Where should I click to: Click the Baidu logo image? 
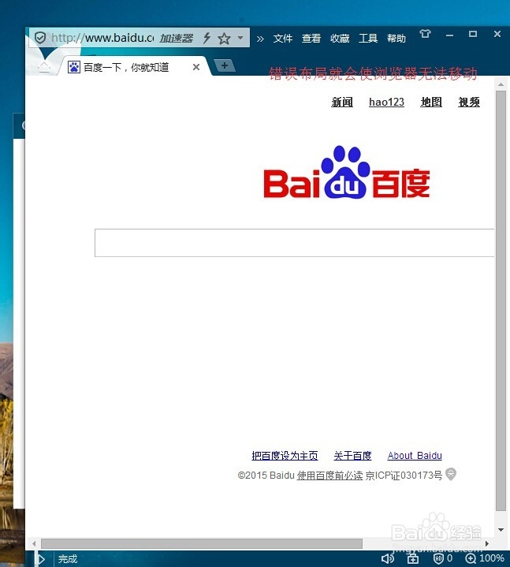point(347,172)
